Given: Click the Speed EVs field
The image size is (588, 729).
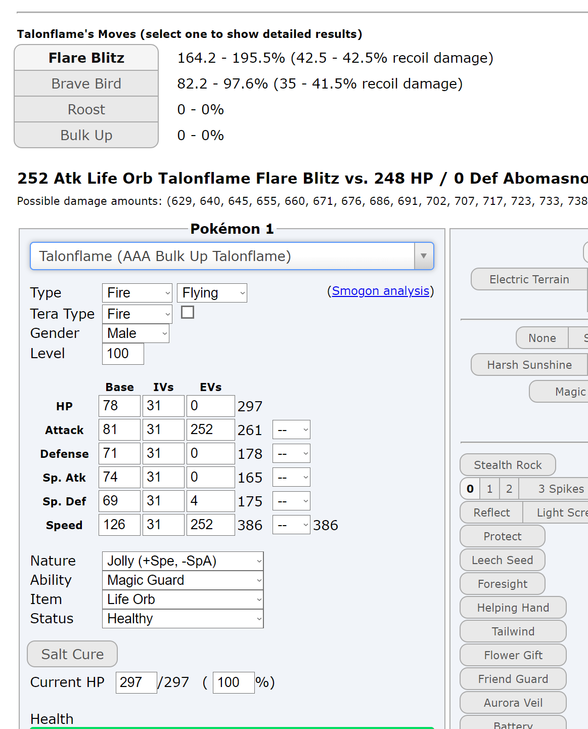Looking at the screenshot, I should tap(211, 525).
